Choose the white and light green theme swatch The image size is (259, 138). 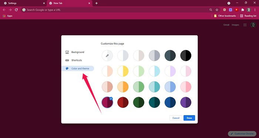point(139,71)
